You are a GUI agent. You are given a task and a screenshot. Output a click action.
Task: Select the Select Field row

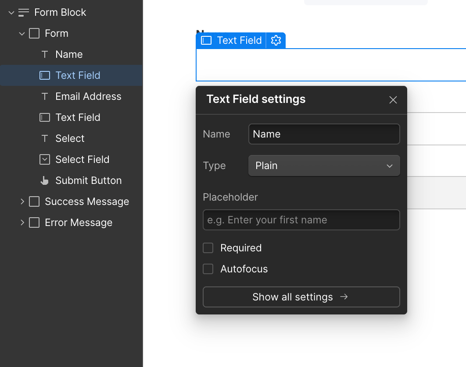tap(72, 159)
